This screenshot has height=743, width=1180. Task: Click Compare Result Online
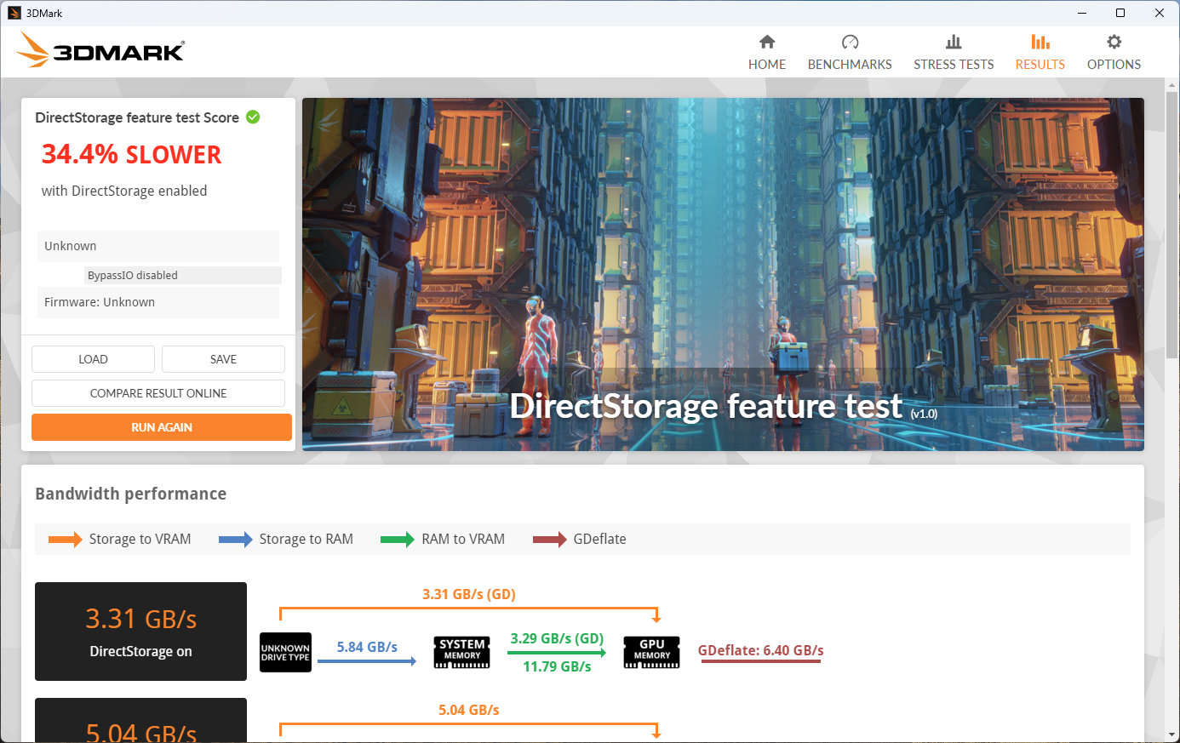click(158, 393)
